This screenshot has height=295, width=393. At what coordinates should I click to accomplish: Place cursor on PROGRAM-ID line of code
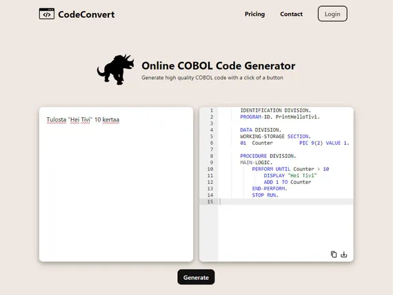point(280,116)
